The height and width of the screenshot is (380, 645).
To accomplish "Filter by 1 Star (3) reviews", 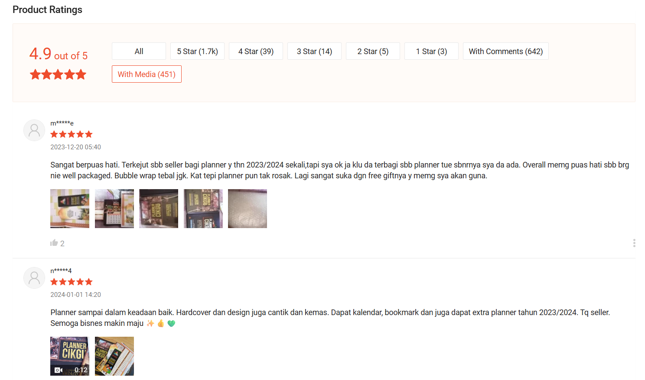I will 431,51.
